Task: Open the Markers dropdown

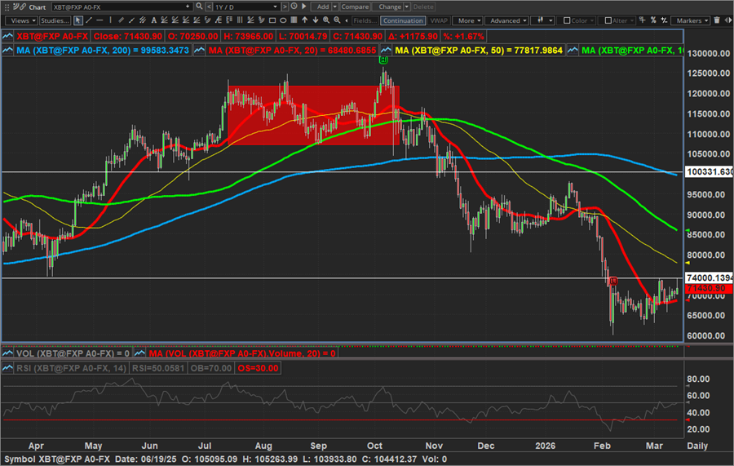Action: 691,20
